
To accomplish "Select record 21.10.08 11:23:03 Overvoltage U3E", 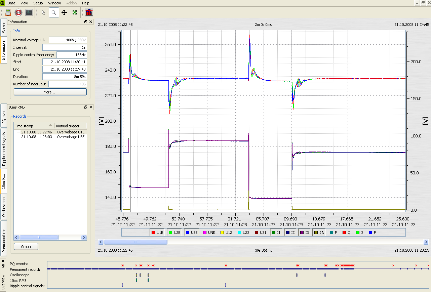I will click(50, 137).
